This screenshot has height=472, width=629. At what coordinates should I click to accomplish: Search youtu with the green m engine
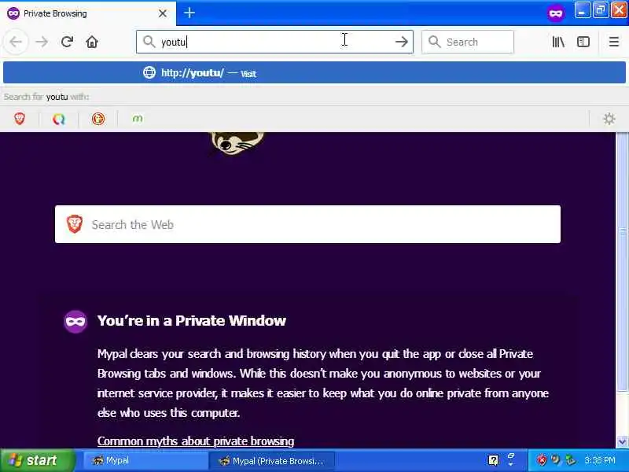click(137, 119)
